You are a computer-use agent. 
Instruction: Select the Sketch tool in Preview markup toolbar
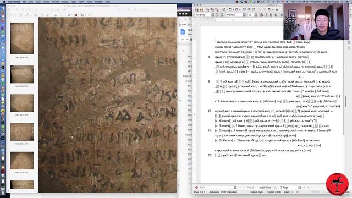tap(21, 15)
